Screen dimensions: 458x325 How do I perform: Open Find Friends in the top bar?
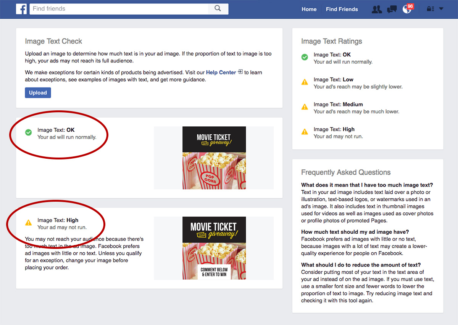click(342, 9)
